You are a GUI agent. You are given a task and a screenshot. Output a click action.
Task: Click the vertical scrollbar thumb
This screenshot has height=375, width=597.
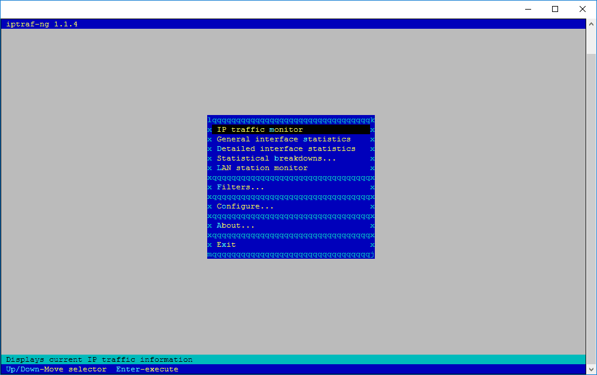(591, 210)
